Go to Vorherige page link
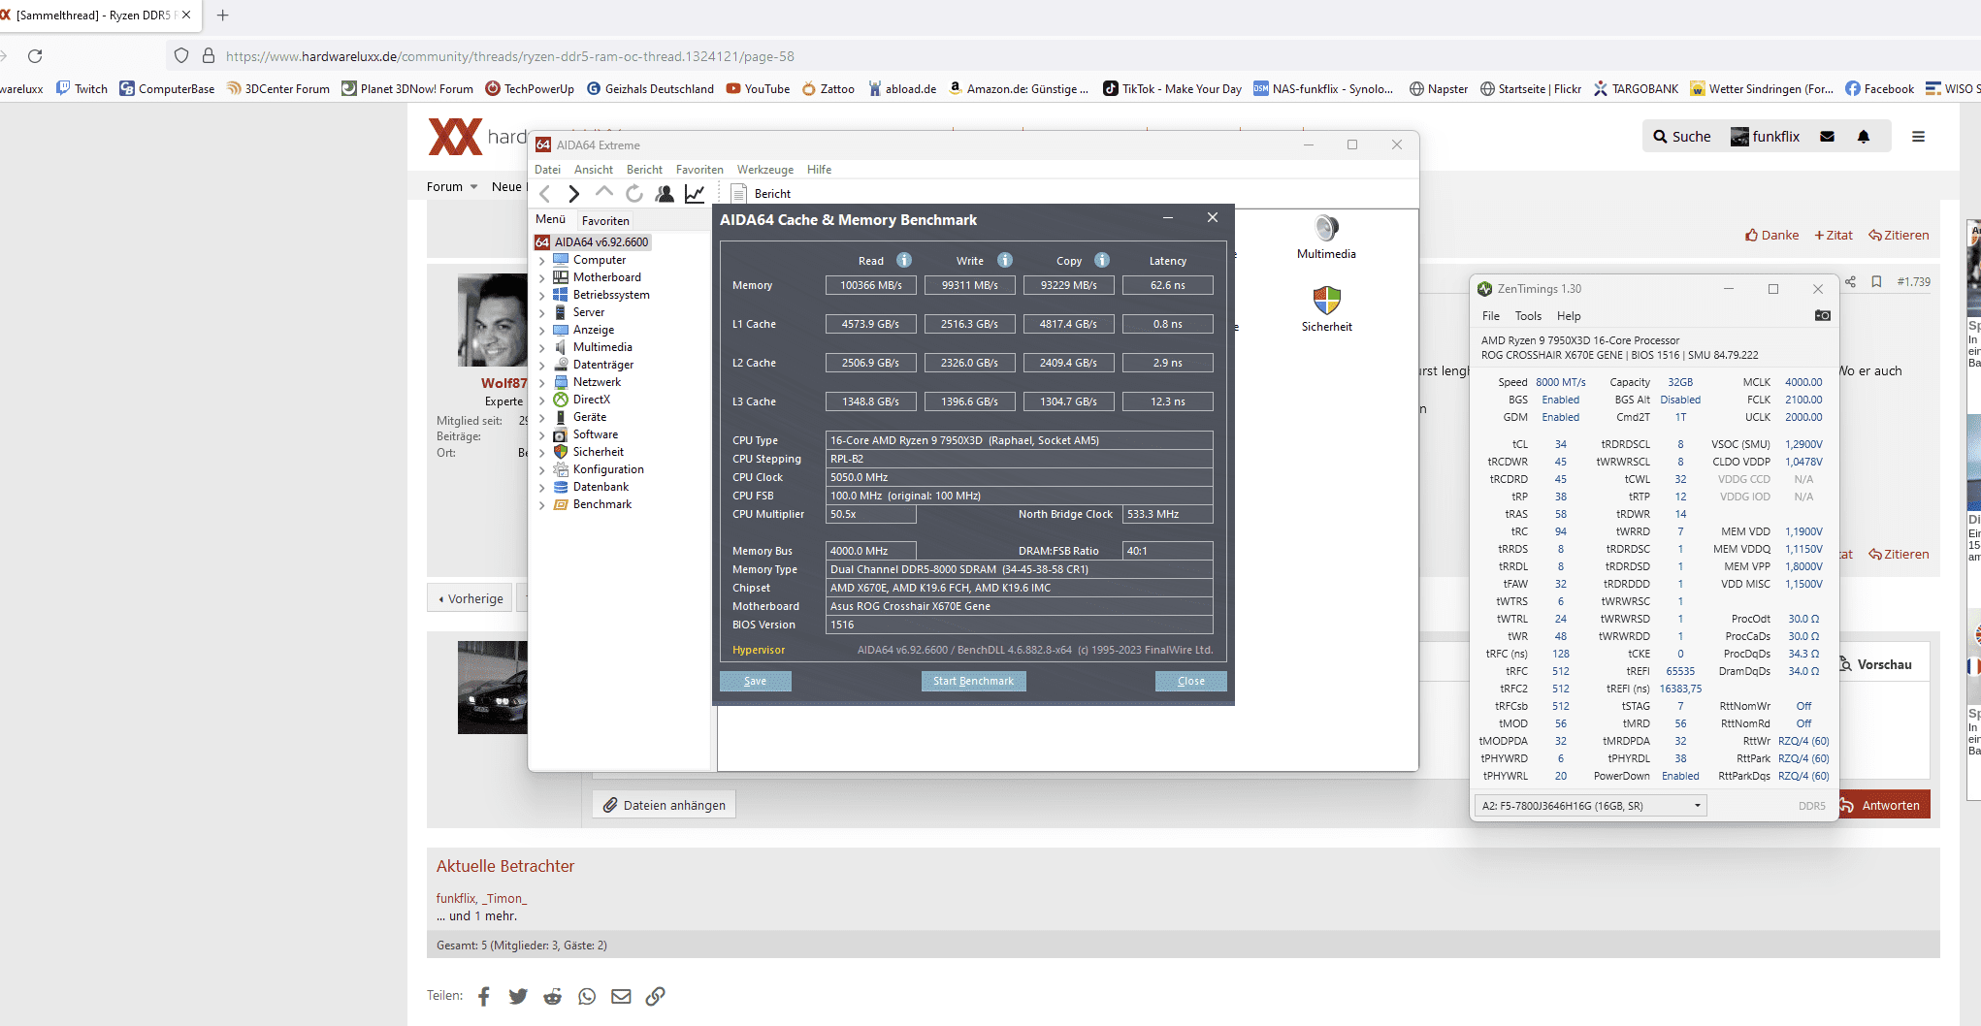This screenshot has width=1981, height=1026. tap(471, 598)
